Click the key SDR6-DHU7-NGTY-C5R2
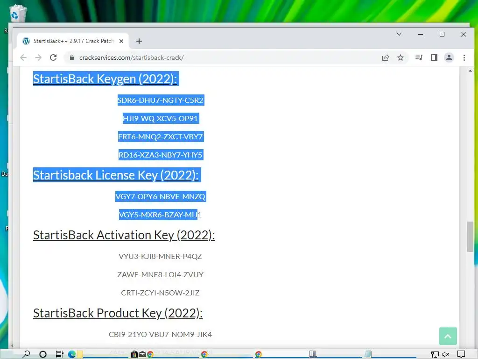This screenshot has height=359, width=478. pyautogui.click(x=161, y=100)
